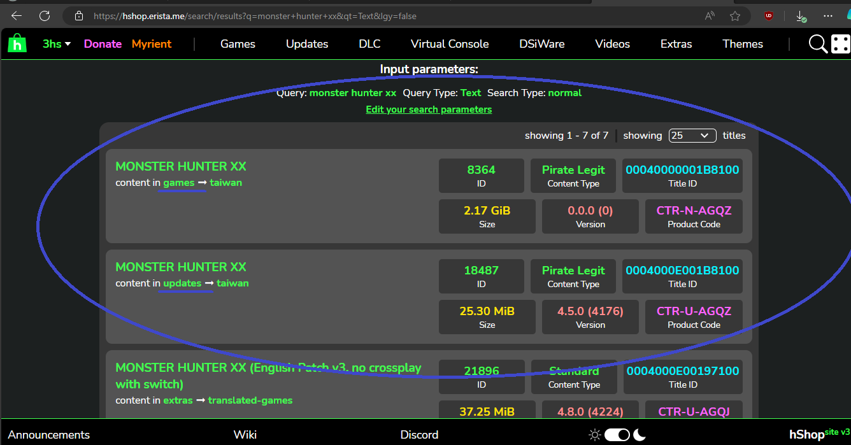Reload the page with the refresh icon
Image resolution: width=851 pixels, height=445 pixels.
tap(45, 16)
